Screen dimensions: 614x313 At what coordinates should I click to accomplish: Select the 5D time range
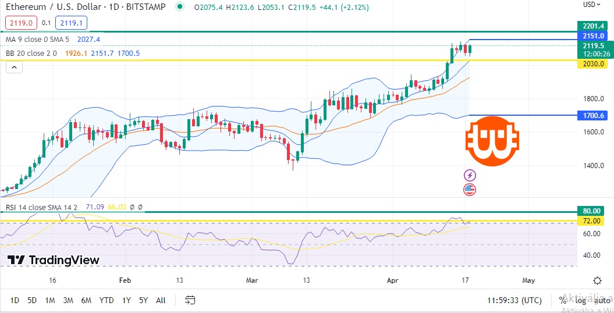pos(32,300)
